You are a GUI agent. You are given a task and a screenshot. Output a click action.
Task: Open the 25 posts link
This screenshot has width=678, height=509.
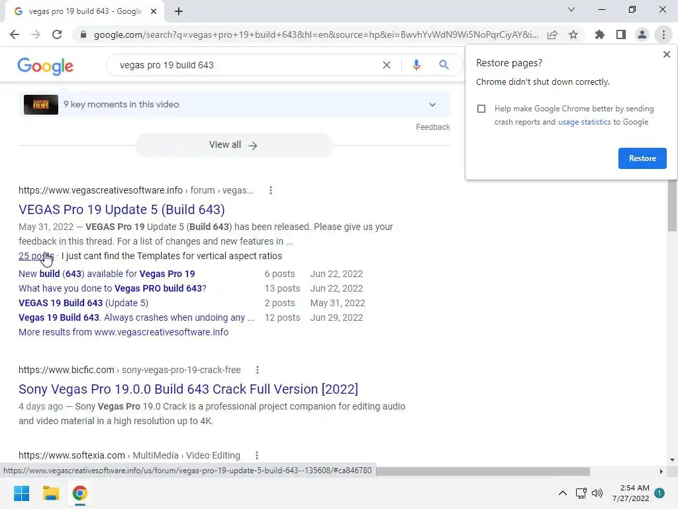[36, 256]
